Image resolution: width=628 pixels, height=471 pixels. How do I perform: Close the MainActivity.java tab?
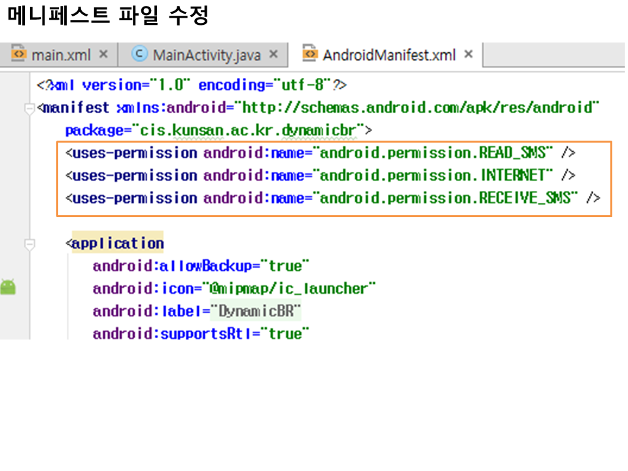[x=273, y=54]
